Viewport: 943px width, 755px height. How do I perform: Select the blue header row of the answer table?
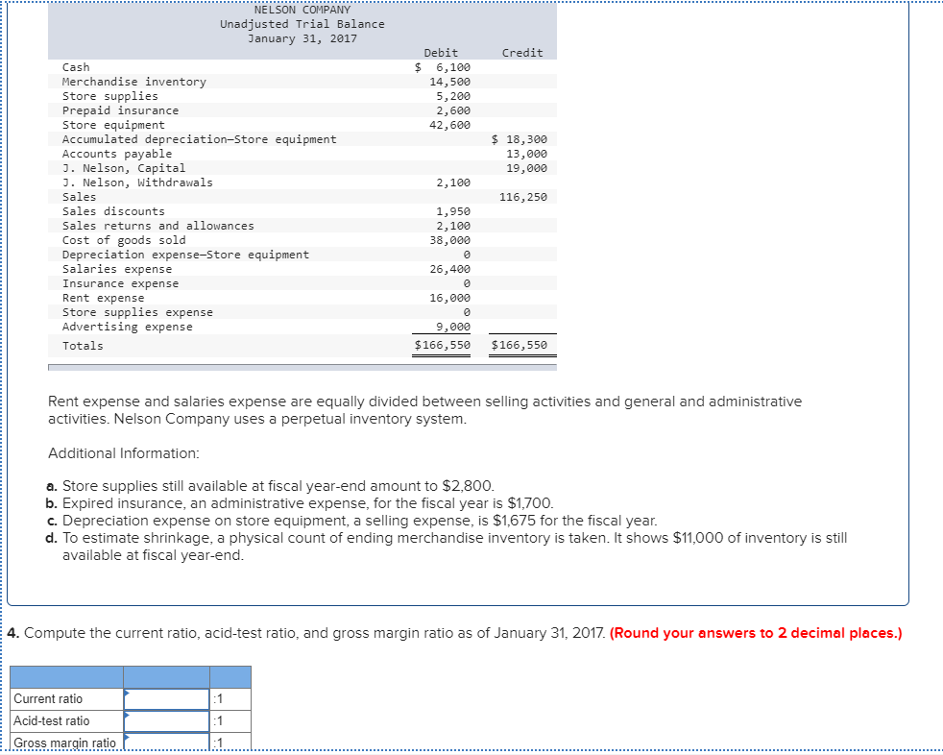130,676
